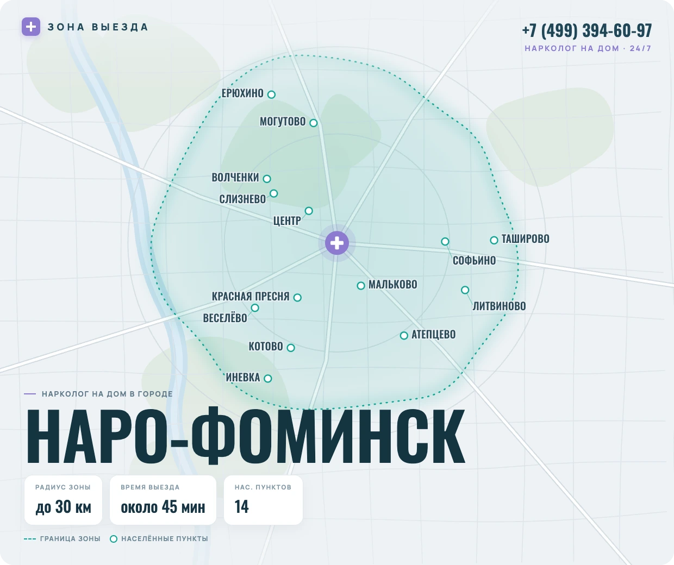The height and width of the screenshot is (565, 674).
Task: Click the legend circle icon for населённые пункты
Action: [114, 539]
